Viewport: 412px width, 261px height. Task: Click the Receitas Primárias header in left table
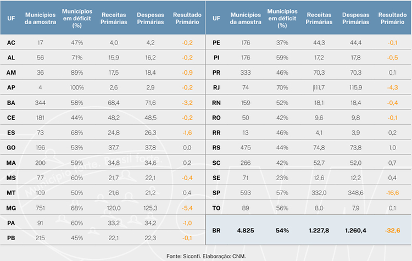(x=114, y=18)
